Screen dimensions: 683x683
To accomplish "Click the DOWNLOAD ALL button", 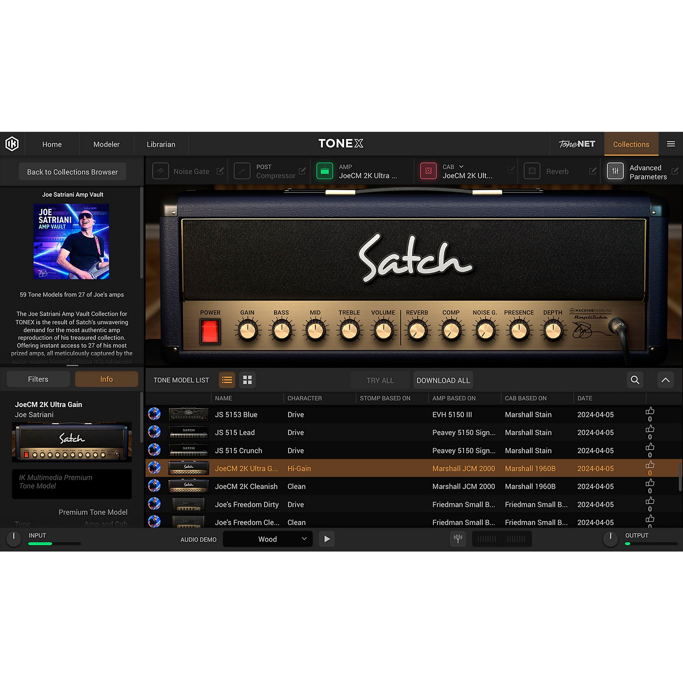I will (443, 380).
